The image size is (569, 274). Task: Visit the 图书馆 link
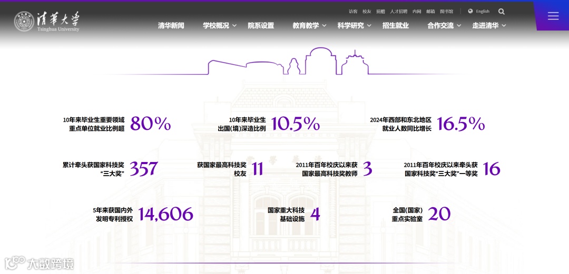446,11
